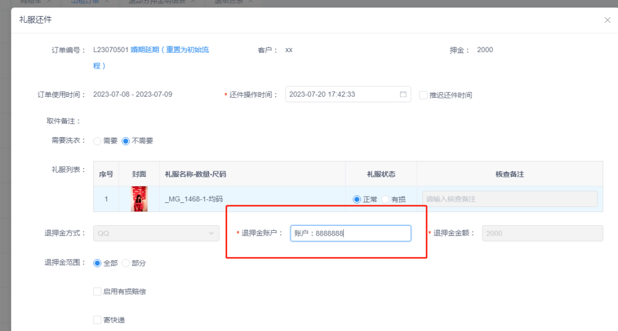Open the 退押金方式 QQ dropdown
Viewport: 618px width, 331px height.
(156, 233)
